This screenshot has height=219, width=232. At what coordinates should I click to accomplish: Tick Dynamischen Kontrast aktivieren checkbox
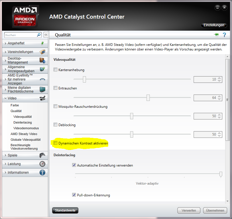(55, 143)
